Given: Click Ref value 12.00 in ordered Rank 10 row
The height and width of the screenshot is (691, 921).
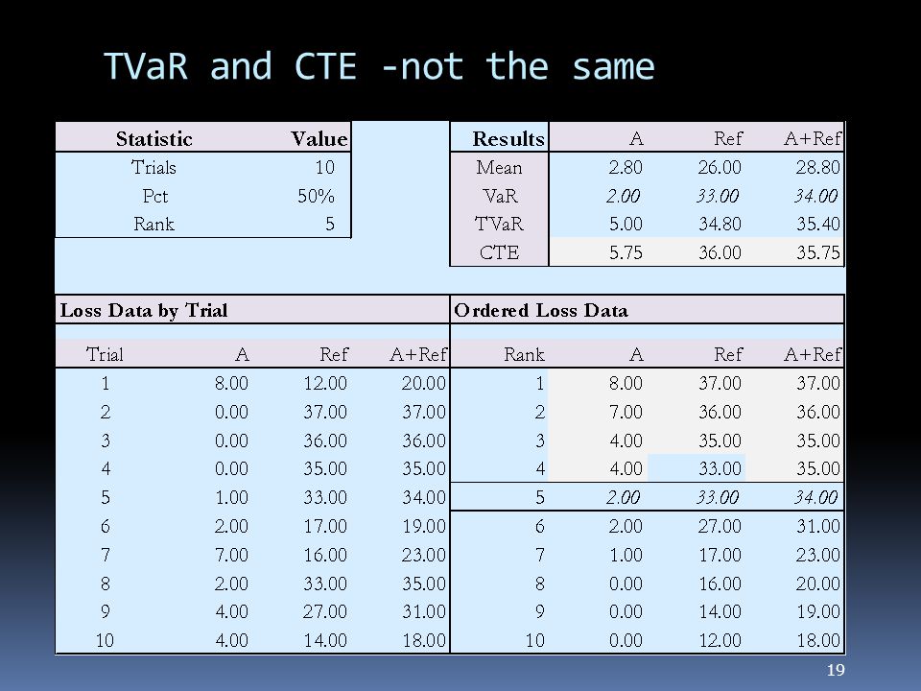Looking at the screenshot, I should tap(720, 640).
